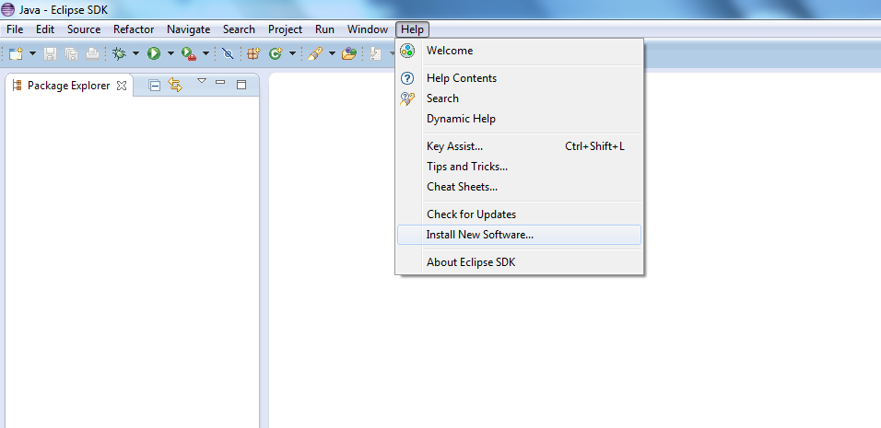The image size is (881, 428).
Task: Open the File menu
Action: click(x=15, y=29)
